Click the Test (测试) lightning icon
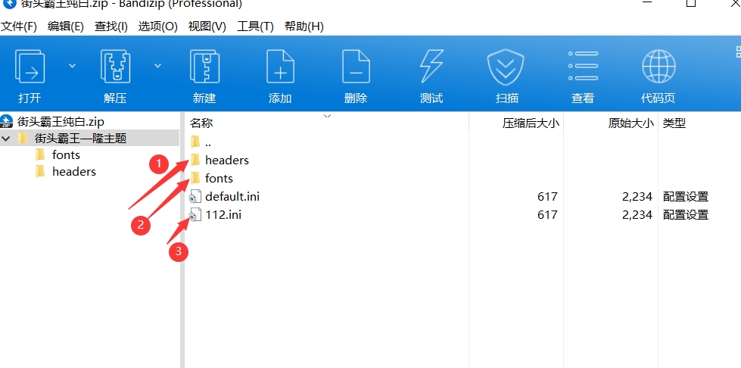 (431, 68)
